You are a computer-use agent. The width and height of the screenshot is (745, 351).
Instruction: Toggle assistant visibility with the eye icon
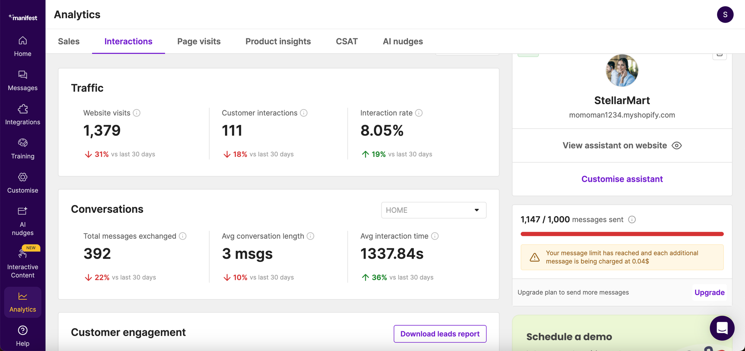click(677, 145)
